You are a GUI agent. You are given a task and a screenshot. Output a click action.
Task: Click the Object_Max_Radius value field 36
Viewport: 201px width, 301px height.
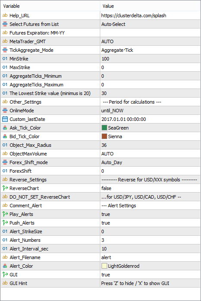point(150,145)
